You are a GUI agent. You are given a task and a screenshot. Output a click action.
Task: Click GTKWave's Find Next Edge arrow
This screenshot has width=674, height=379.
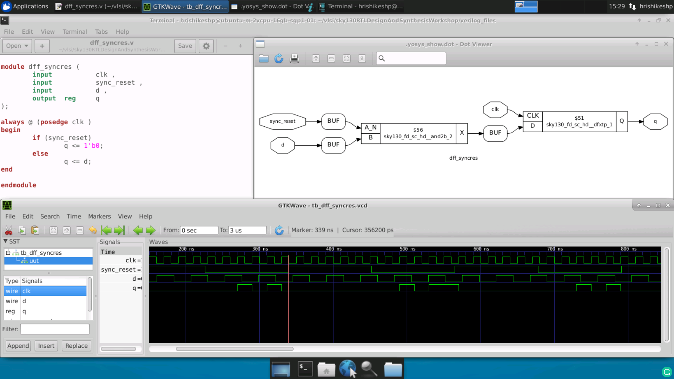pyautogui.click(x=151, y=230)
